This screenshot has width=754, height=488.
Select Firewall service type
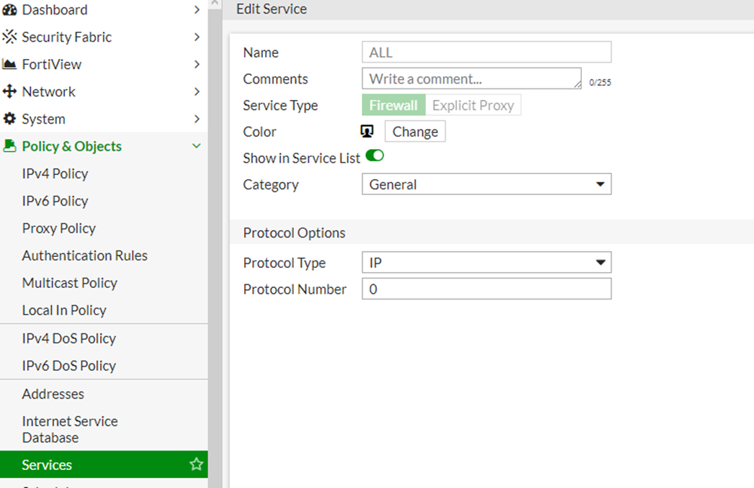393,105
